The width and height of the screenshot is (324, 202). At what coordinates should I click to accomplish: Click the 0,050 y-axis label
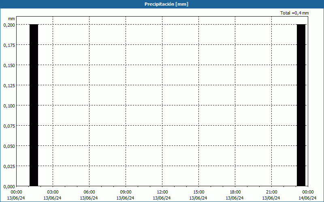click(9, 146)
